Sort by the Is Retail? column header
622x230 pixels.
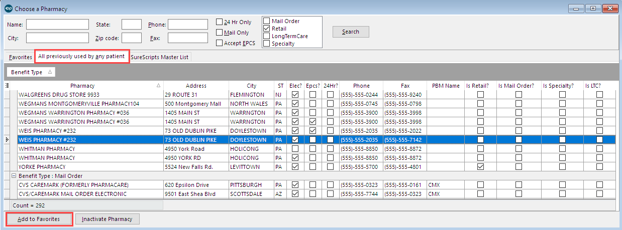[481, 86]
